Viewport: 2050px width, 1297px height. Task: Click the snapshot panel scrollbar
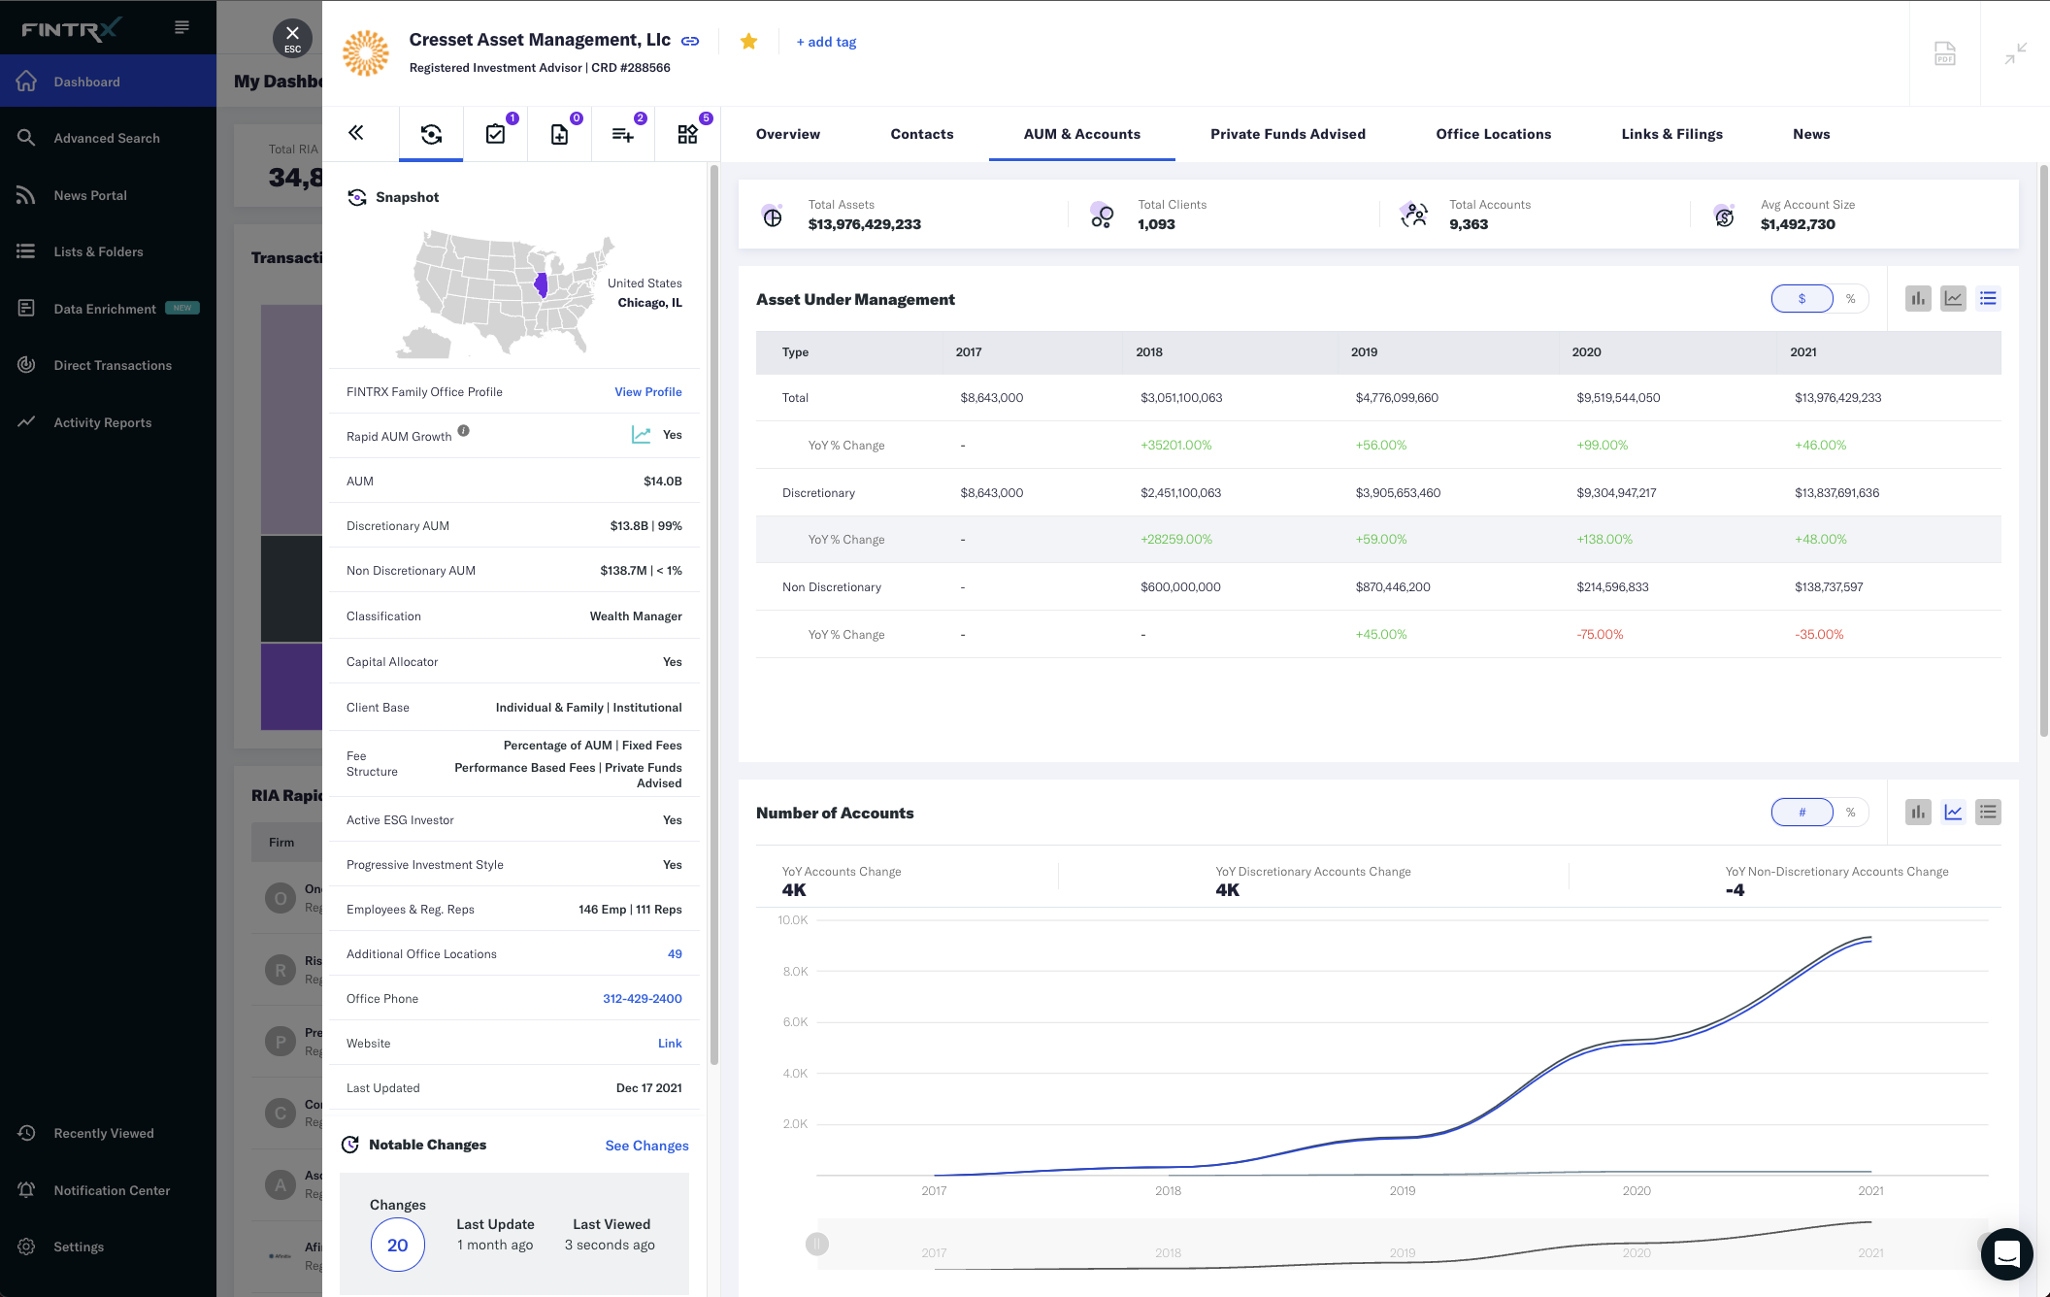click(714, 615)
